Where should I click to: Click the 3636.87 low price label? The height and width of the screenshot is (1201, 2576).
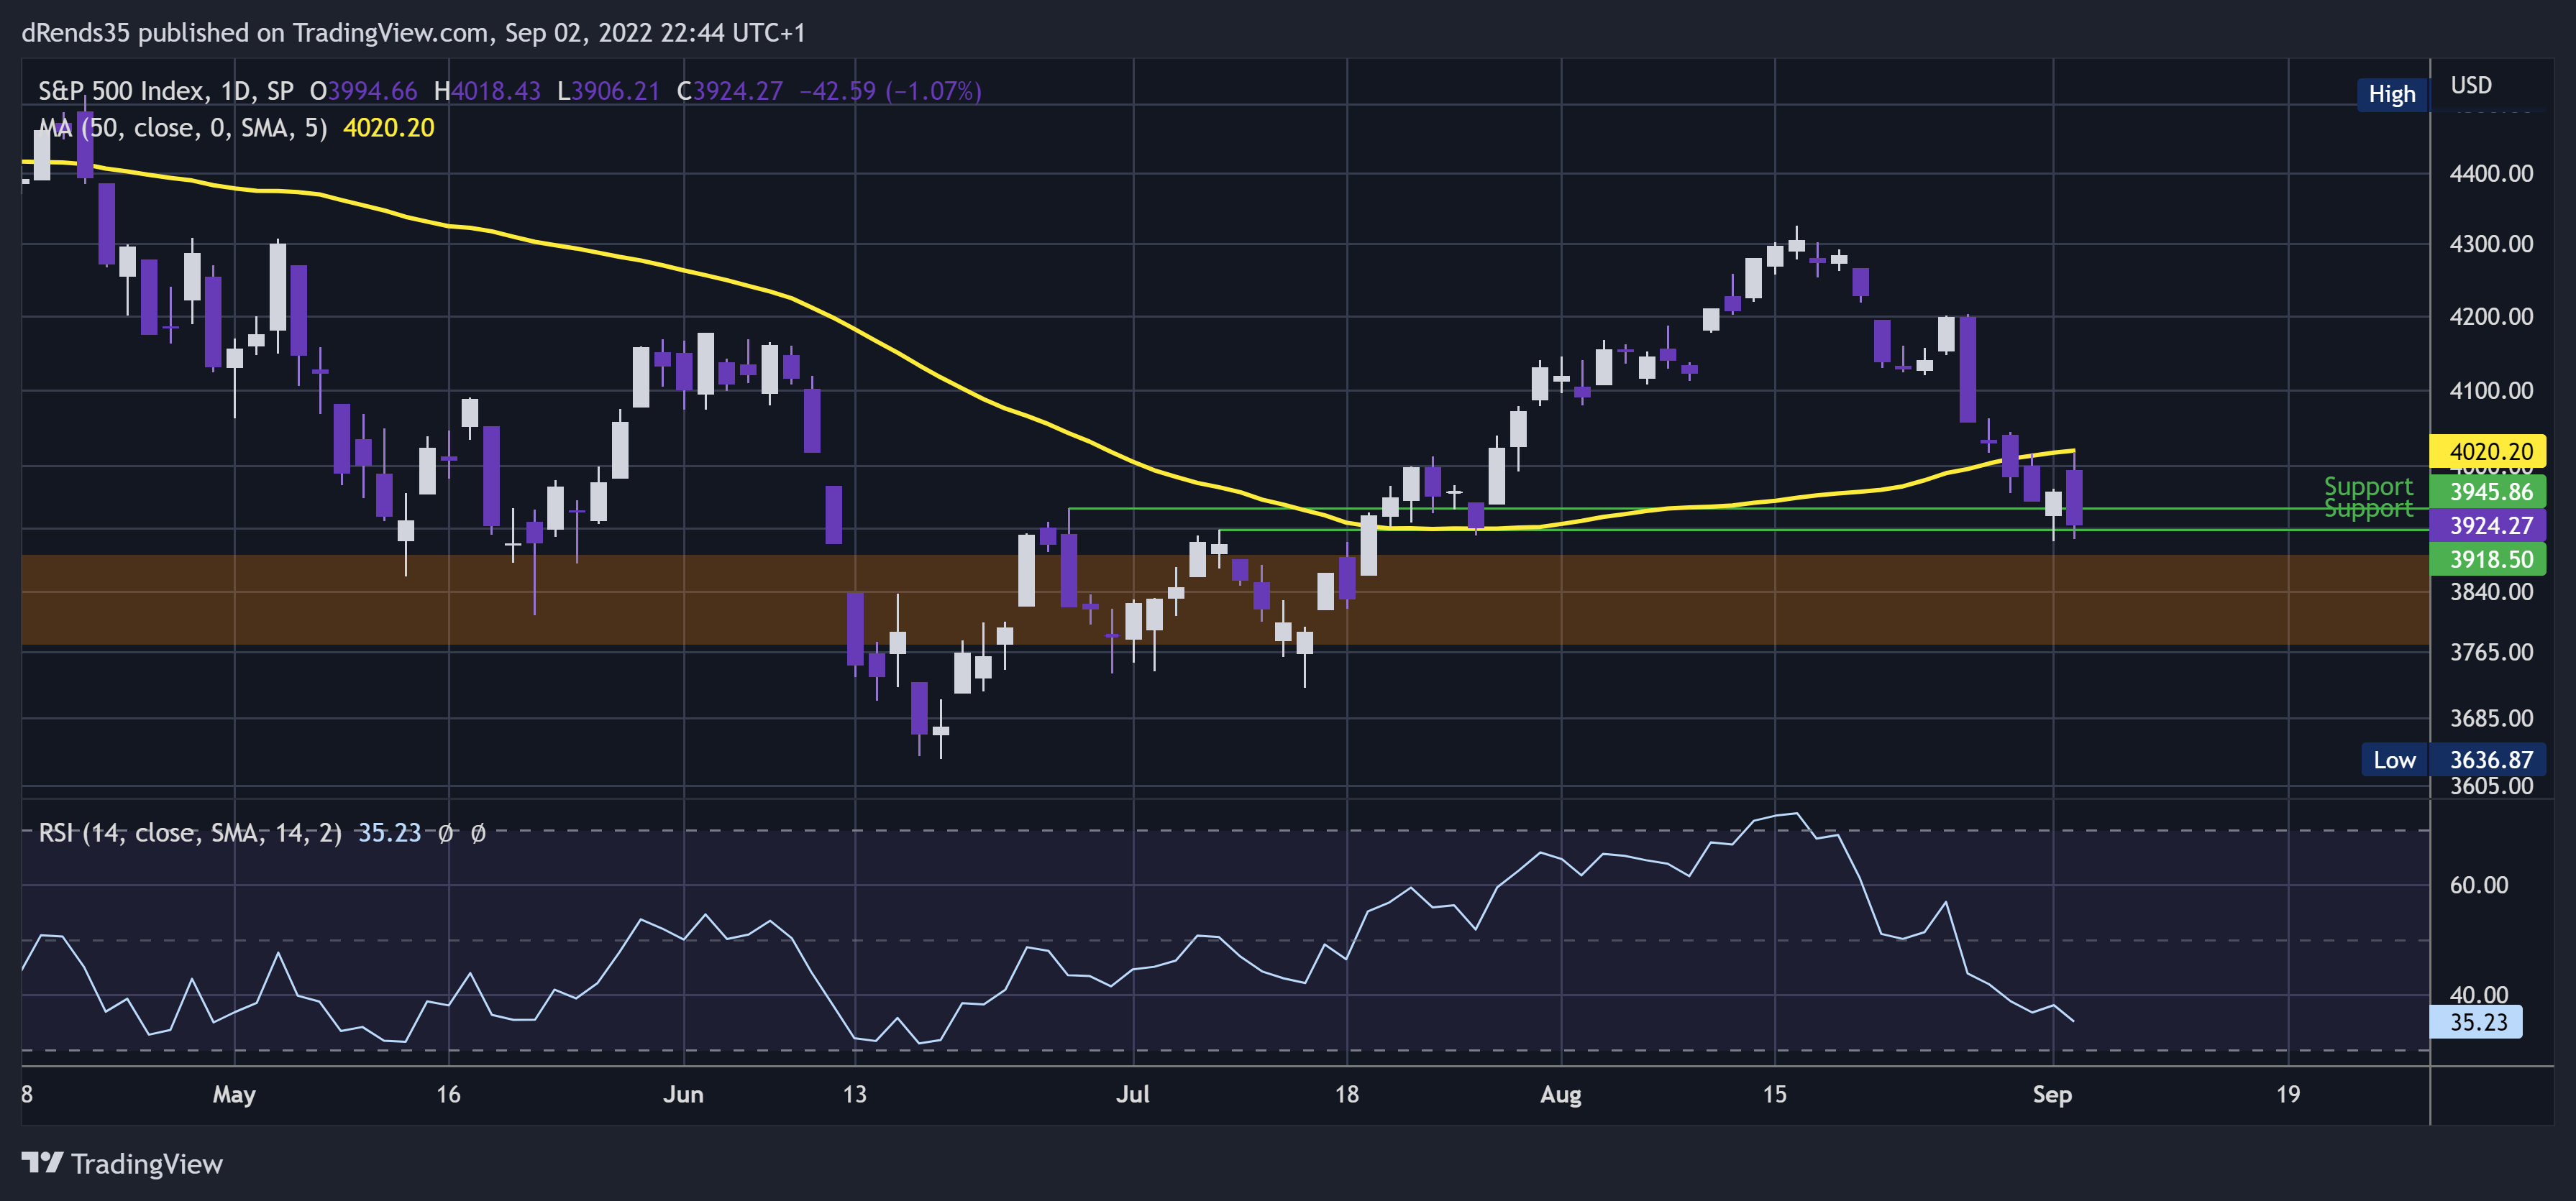(2488, 760)
